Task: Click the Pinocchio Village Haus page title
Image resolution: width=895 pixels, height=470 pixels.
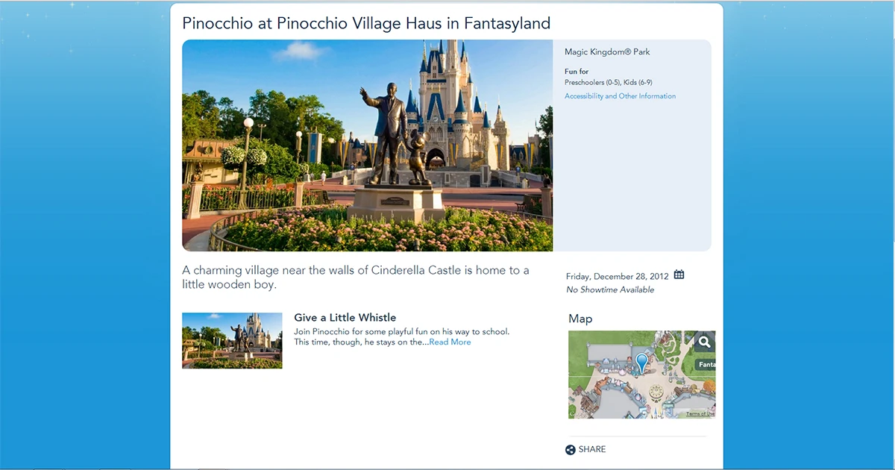Action: pyautogui.click(x=366, y=23)
